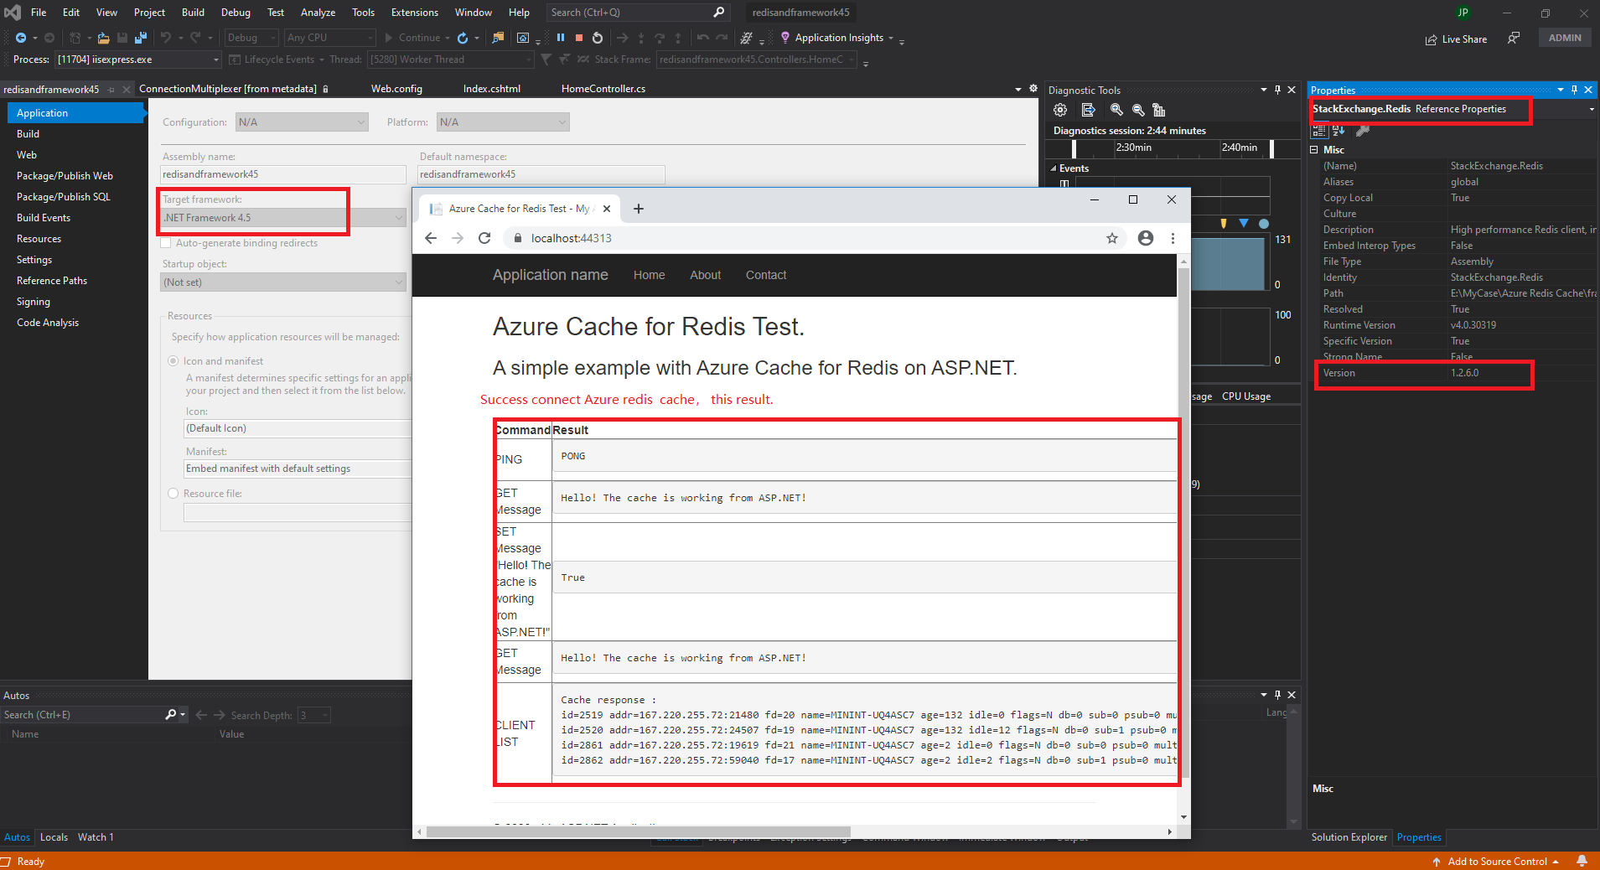Click the Application name link in the navbar
Image resolution: width=1600 pixels, height=870 pixels.
tap(551, 275)
